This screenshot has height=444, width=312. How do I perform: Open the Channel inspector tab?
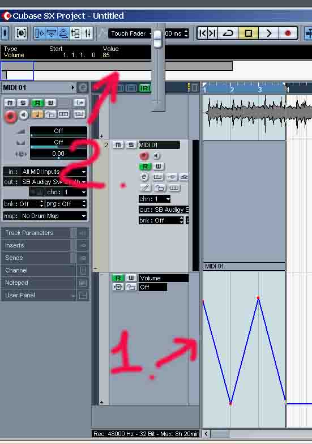pyautogui.click(x=40, y=271)
